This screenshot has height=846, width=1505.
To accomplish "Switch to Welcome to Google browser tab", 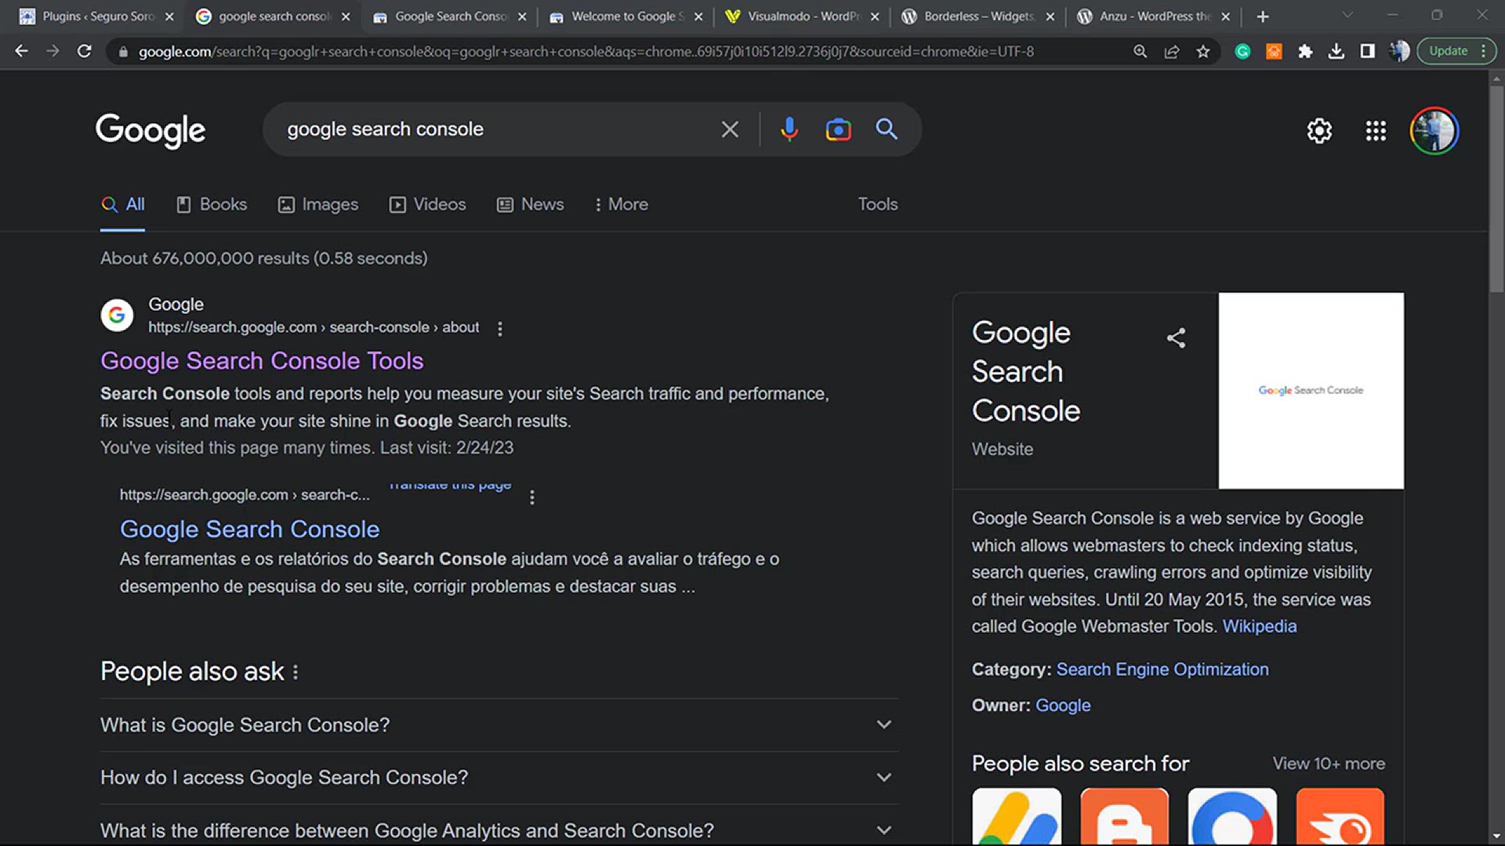I will tap(625, 16).
